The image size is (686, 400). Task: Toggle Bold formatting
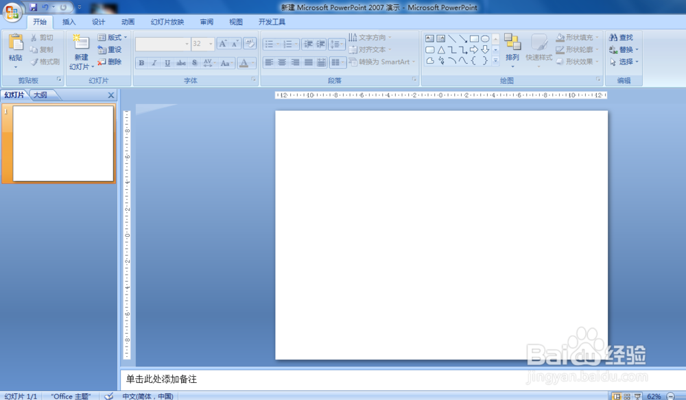click(141, 63)
